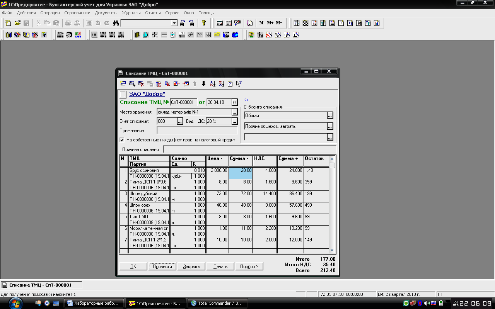Open the calendar picker beside date 20.04.10
Image resolution: width=495 pixels, height=309 pixels.
pos(234,102)
